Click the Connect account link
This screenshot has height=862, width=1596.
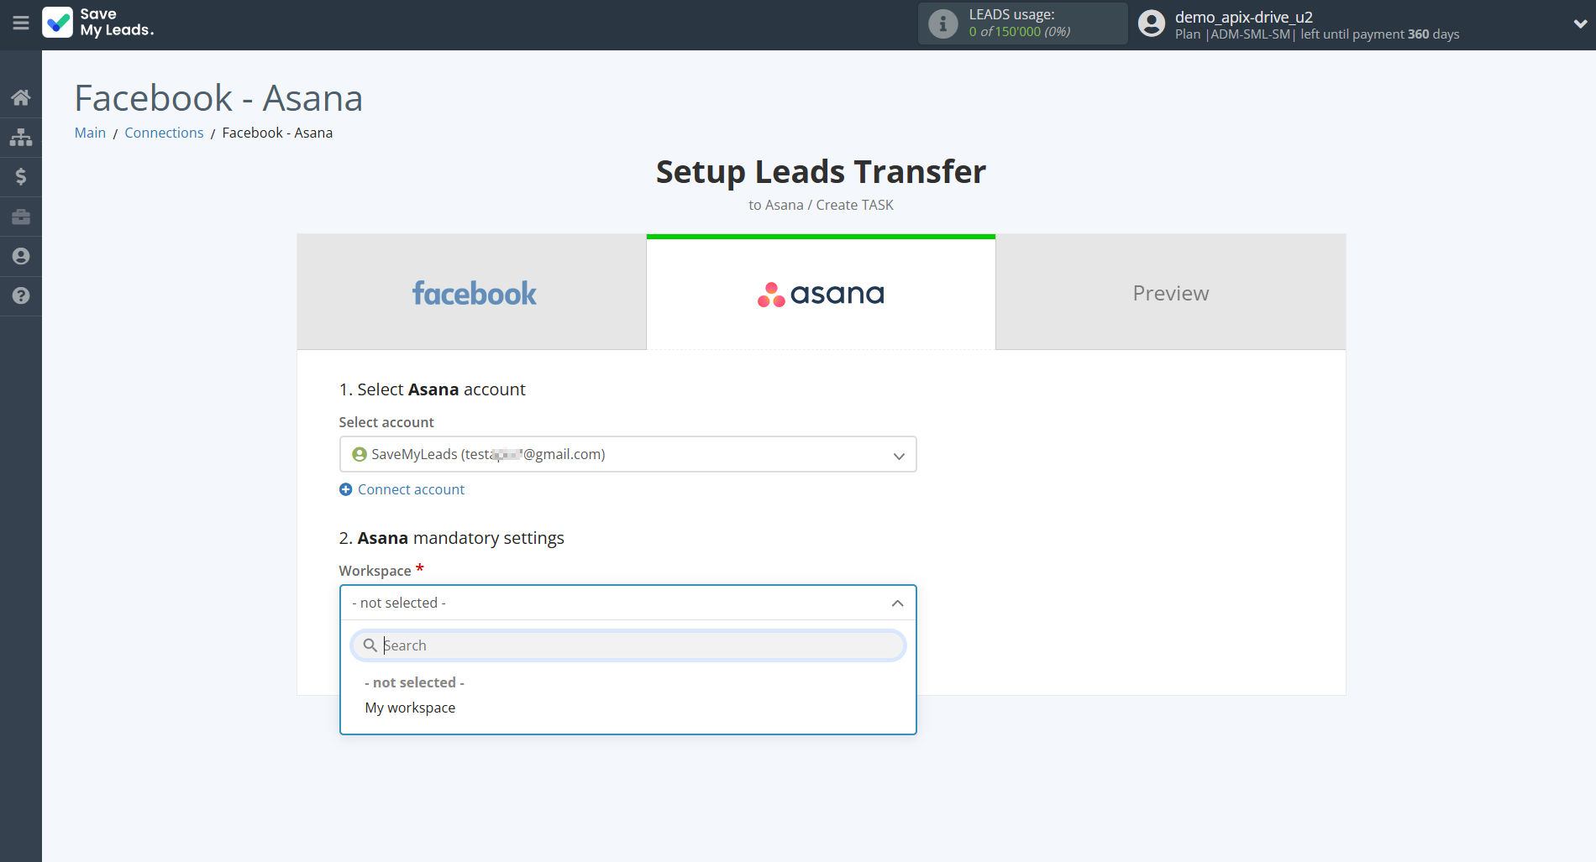(411, 489)
